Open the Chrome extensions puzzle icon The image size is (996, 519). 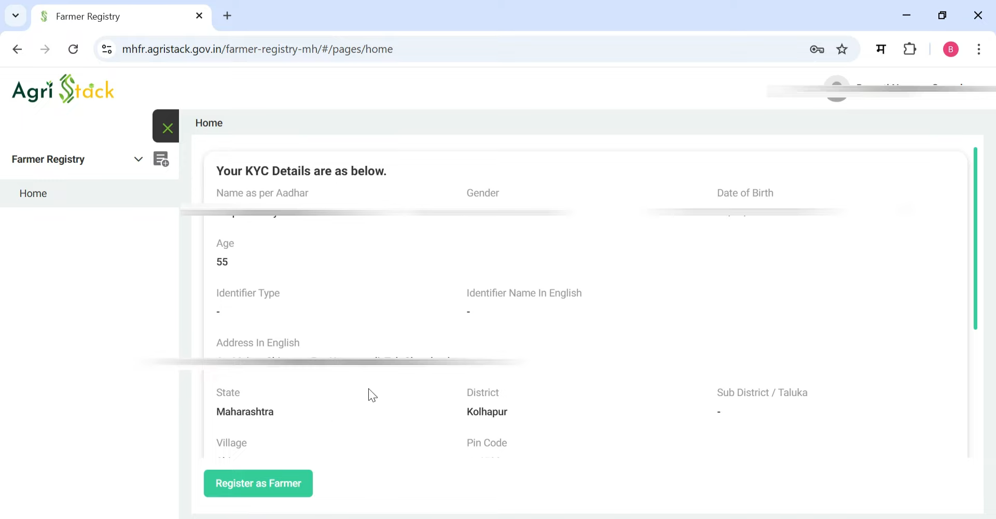pyautogui.click(x=910, y=49)
